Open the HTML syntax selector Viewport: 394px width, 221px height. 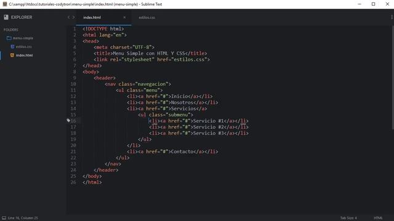tap(378, 218)
